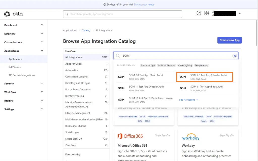Image resolution: width=258 pixels, height=161 pixels.
Task: Clear the SCIM search with the X icon
Action: coord(235,56)
